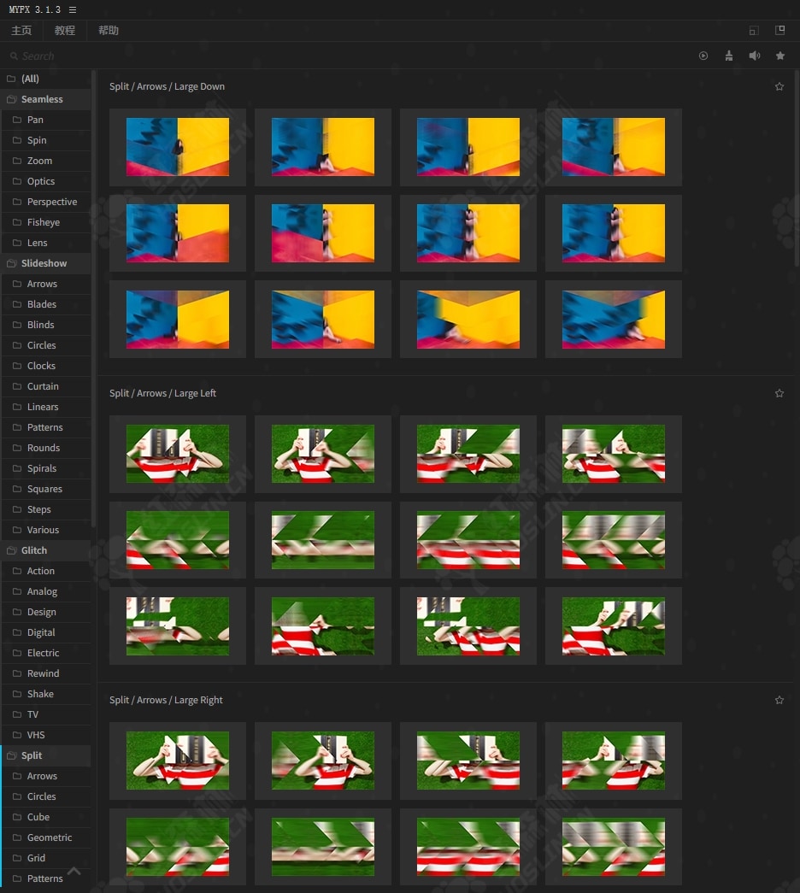Image resolution: width=800 pixels, height=893 pixels.
Task: Select first thumbnail of Large Down preset
Action: click(x=178, y=147)
